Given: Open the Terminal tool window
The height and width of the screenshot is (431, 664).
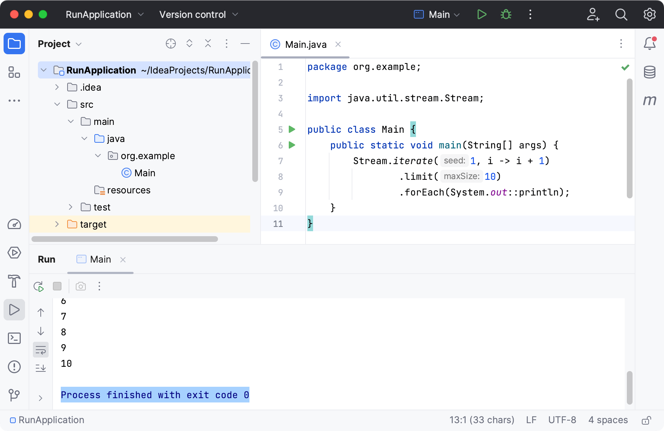Looking at the screenshot, I should [x=14, y=338].
